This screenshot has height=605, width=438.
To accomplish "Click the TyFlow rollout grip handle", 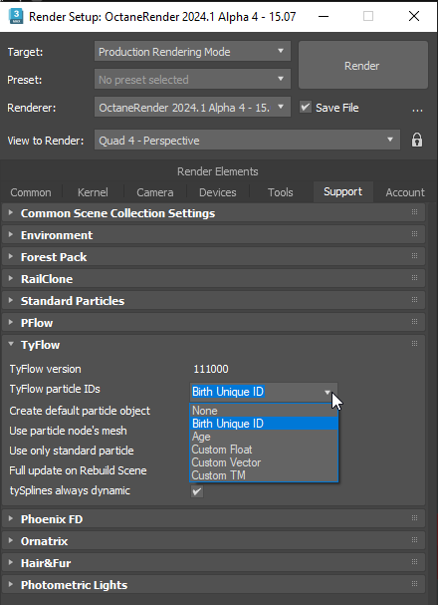I will [x=414, y=344].
